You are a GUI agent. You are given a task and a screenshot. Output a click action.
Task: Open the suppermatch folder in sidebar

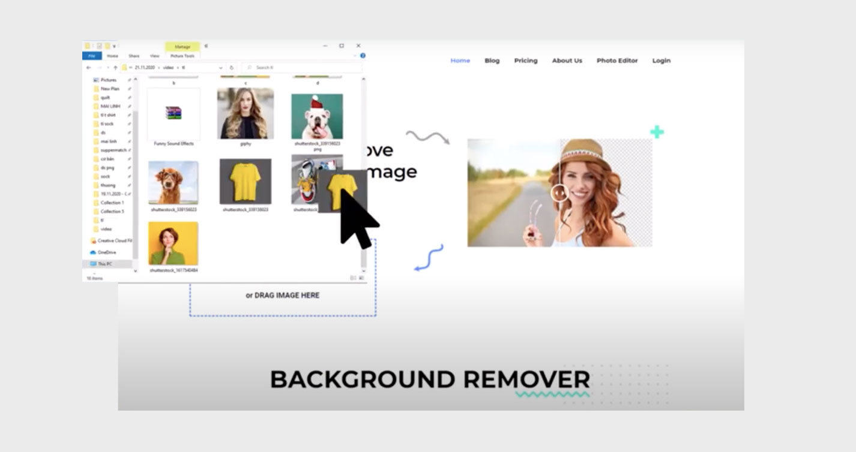[113, 150]
